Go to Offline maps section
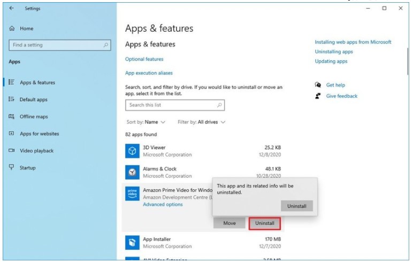 [x=34, y=117]
